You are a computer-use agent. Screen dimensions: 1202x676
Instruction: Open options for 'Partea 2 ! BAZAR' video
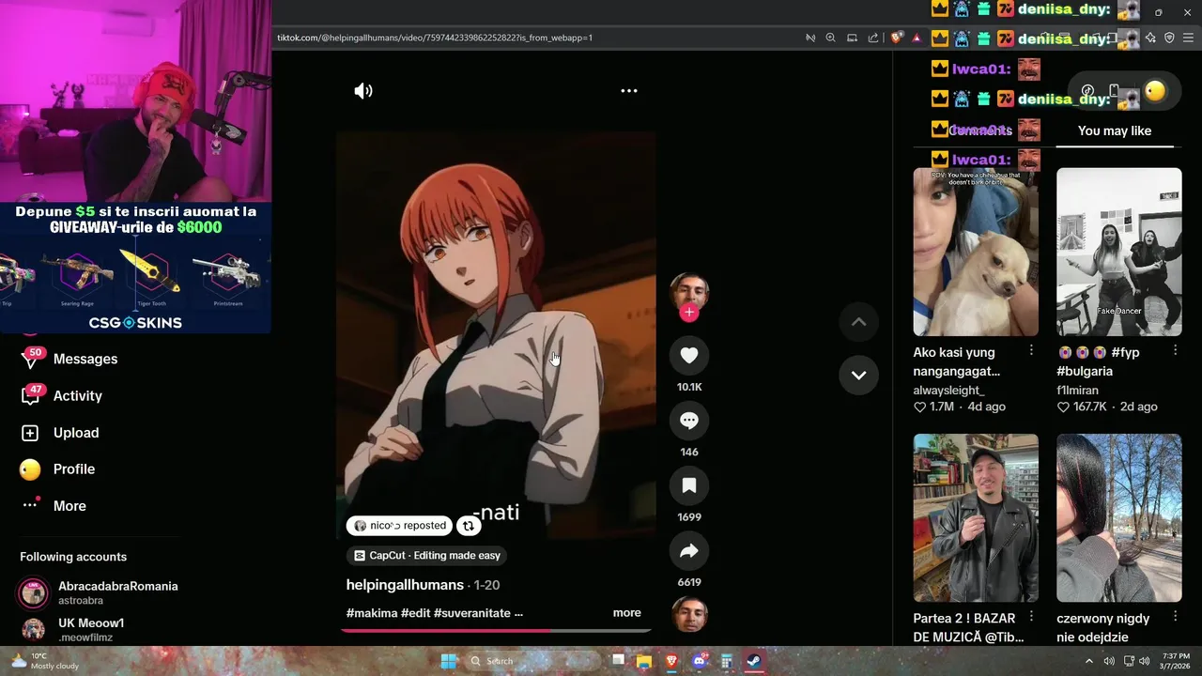[x=1031, y=616]
